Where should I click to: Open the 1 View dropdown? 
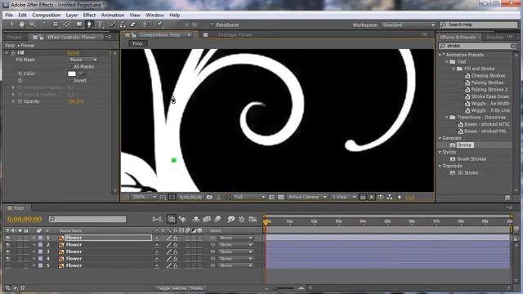pos(343,198)
